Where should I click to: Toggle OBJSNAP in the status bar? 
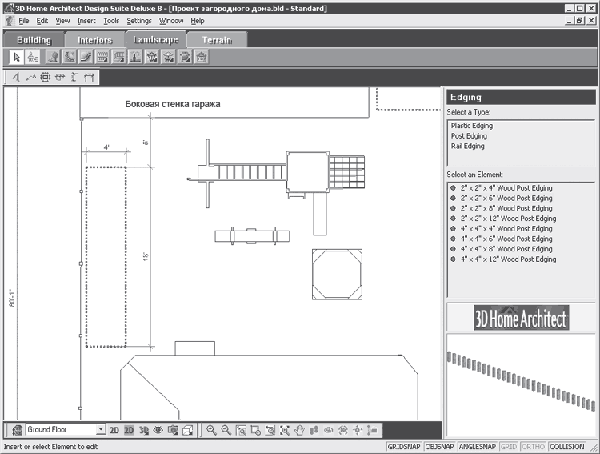click(x=439, y=447)
